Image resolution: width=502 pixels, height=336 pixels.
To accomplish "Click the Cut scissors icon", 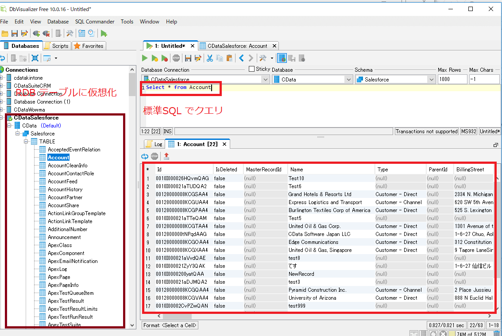I will tap(210, 58).
